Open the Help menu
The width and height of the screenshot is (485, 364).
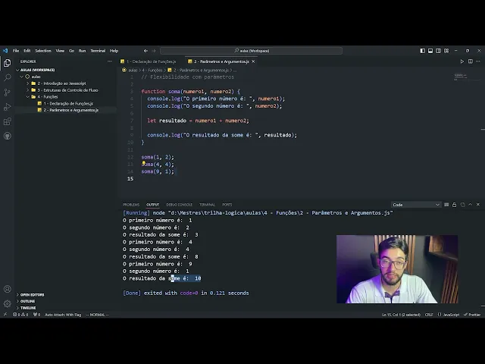click(114, 51)
